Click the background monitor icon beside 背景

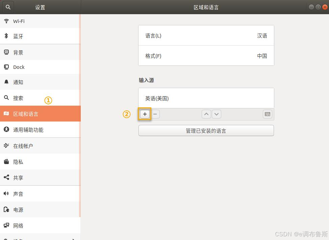point(6,52)
